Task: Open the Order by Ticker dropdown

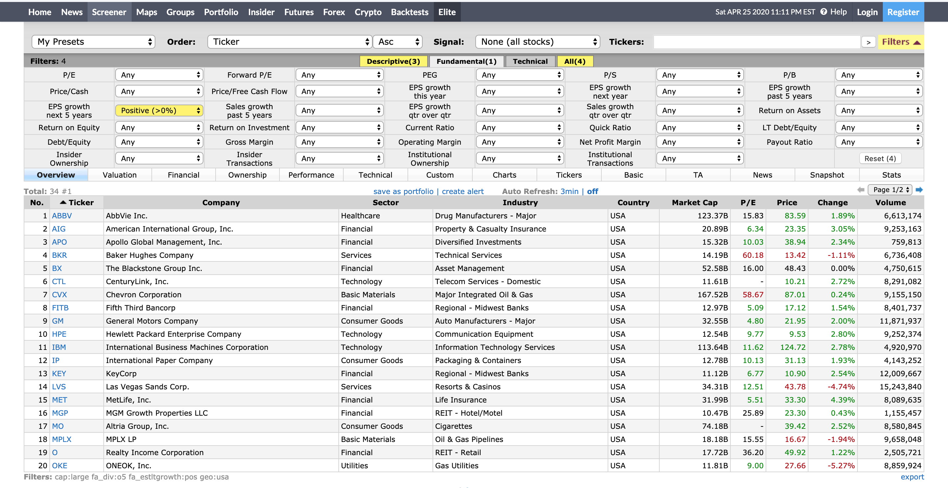Action: coord(290,42)
